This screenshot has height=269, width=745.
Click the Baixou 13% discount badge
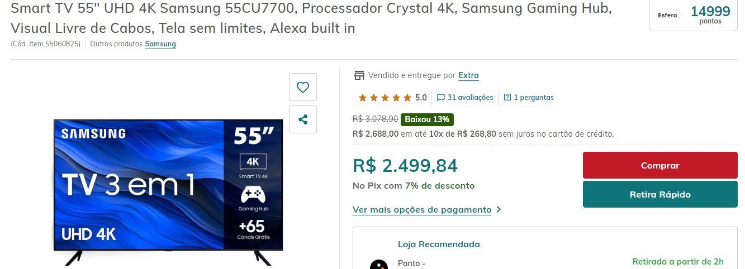point(427,119)
